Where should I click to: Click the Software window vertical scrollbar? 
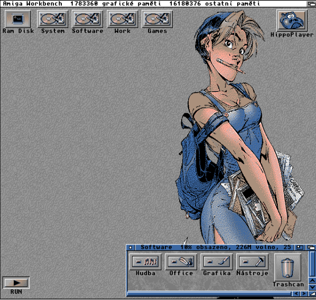312,264
